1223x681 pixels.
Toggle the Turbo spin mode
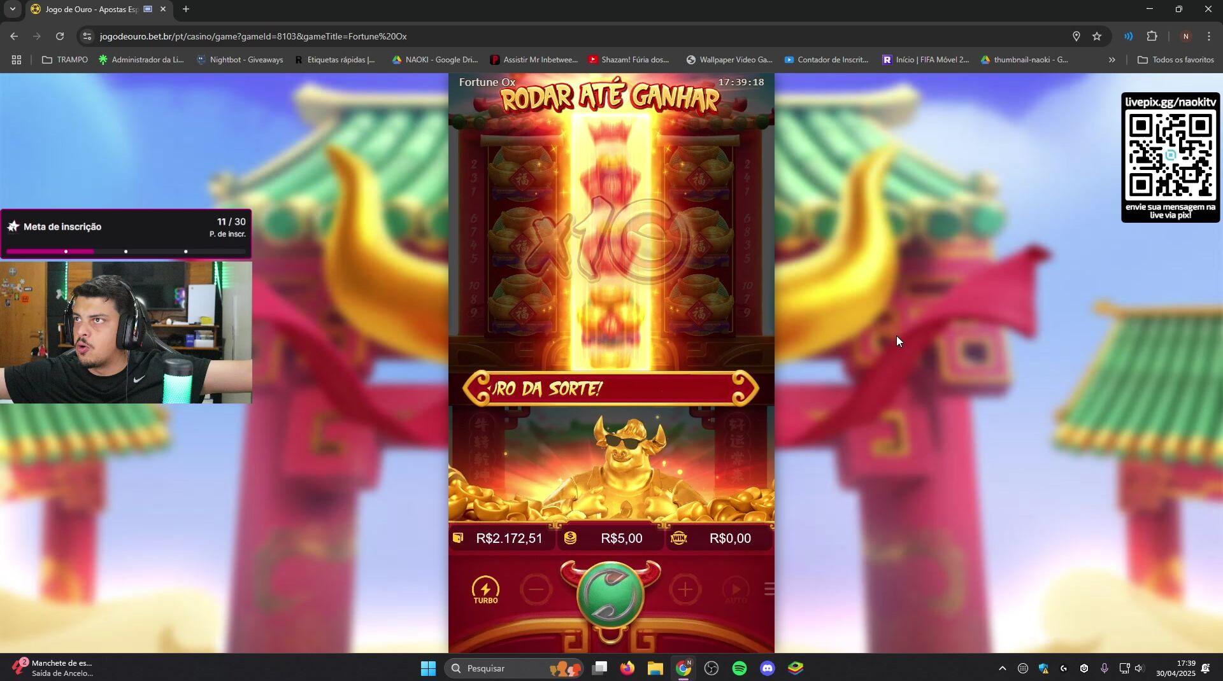485,590
